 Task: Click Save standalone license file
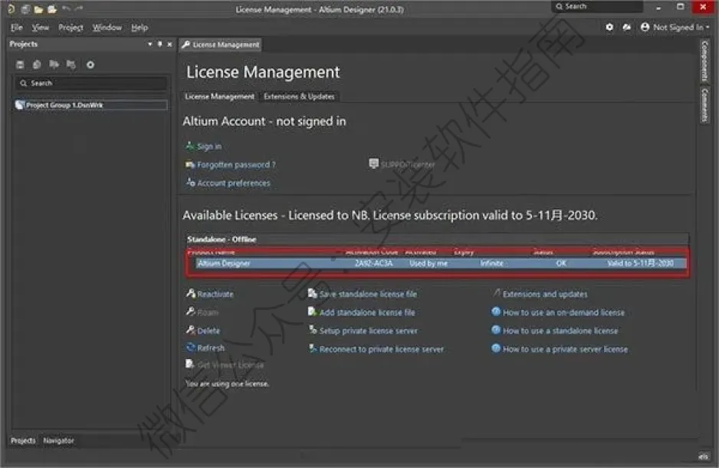368,294
